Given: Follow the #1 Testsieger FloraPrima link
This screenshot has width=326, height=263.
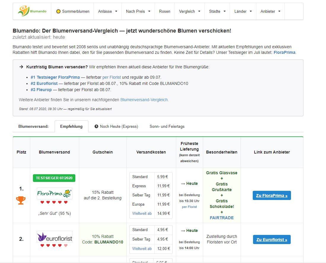Looking at the screenshot, I should pyautogui.click(x=55, y=77).
